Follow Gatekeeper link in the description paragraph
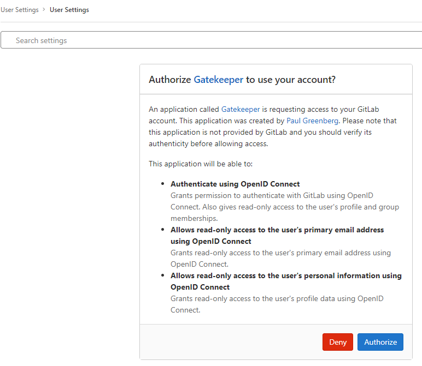 point(241,110)
